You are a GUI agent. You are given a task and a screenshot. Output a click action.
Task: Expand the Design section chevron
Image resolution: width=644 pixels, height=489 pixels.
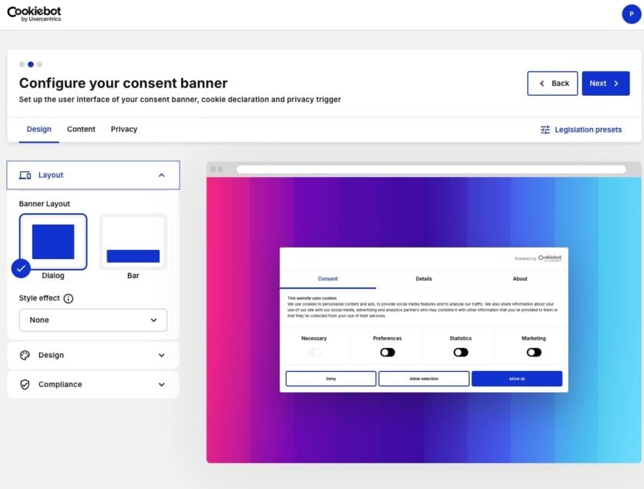click(161, 356)
